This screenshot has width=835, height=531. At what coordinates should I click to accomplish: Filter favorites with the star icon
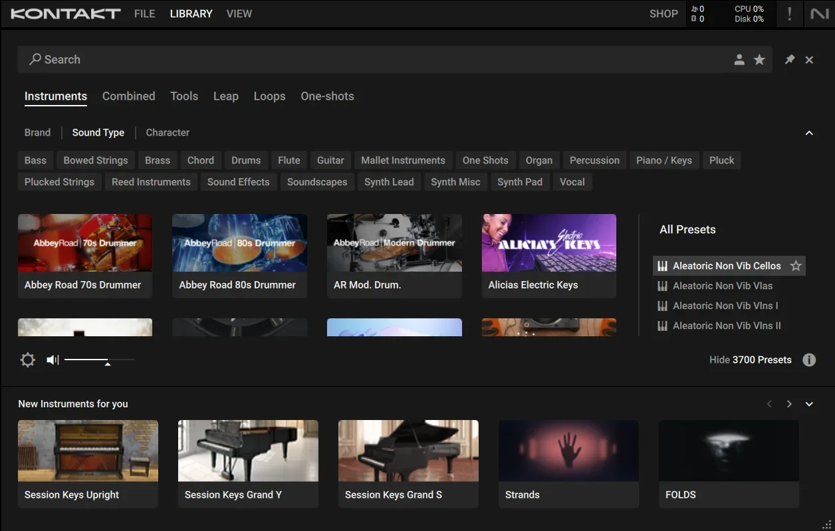[x=759, y=60]
